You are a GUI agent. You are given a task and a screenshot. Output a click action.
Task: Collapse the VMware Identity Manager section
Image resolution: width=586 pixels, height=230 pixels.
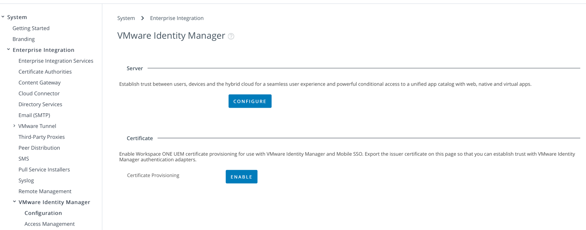tap(15, 201)
